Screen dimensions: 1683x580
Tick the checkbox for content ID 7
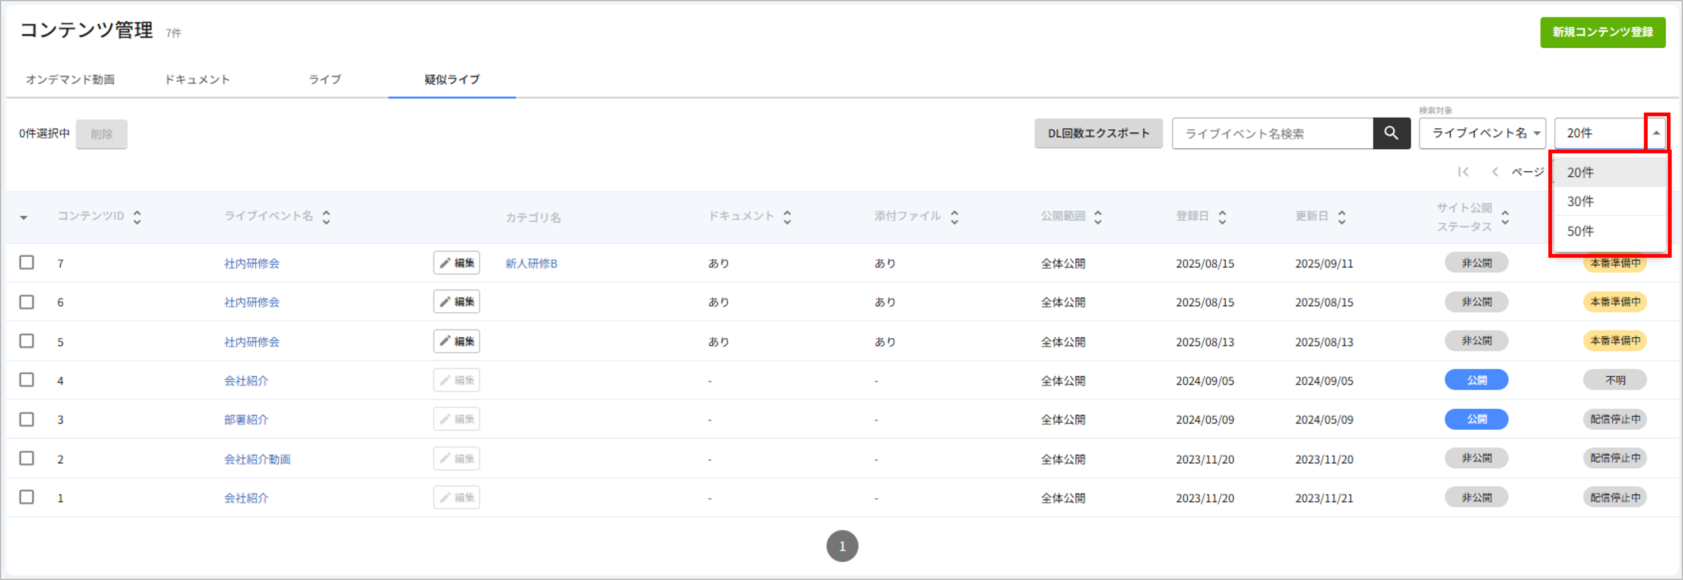tap(27, 262)
